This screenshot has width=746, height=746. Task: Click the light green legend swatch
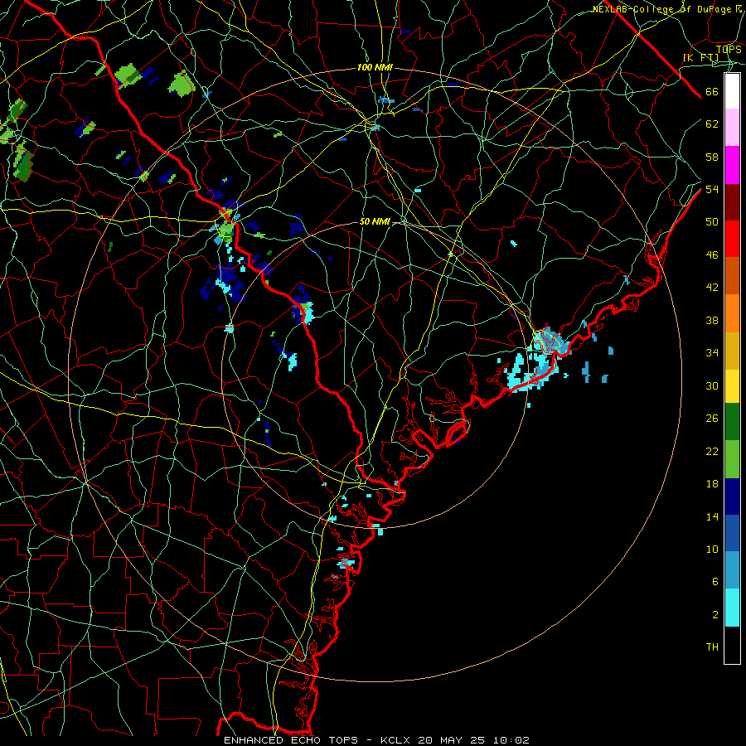[732, 458]
